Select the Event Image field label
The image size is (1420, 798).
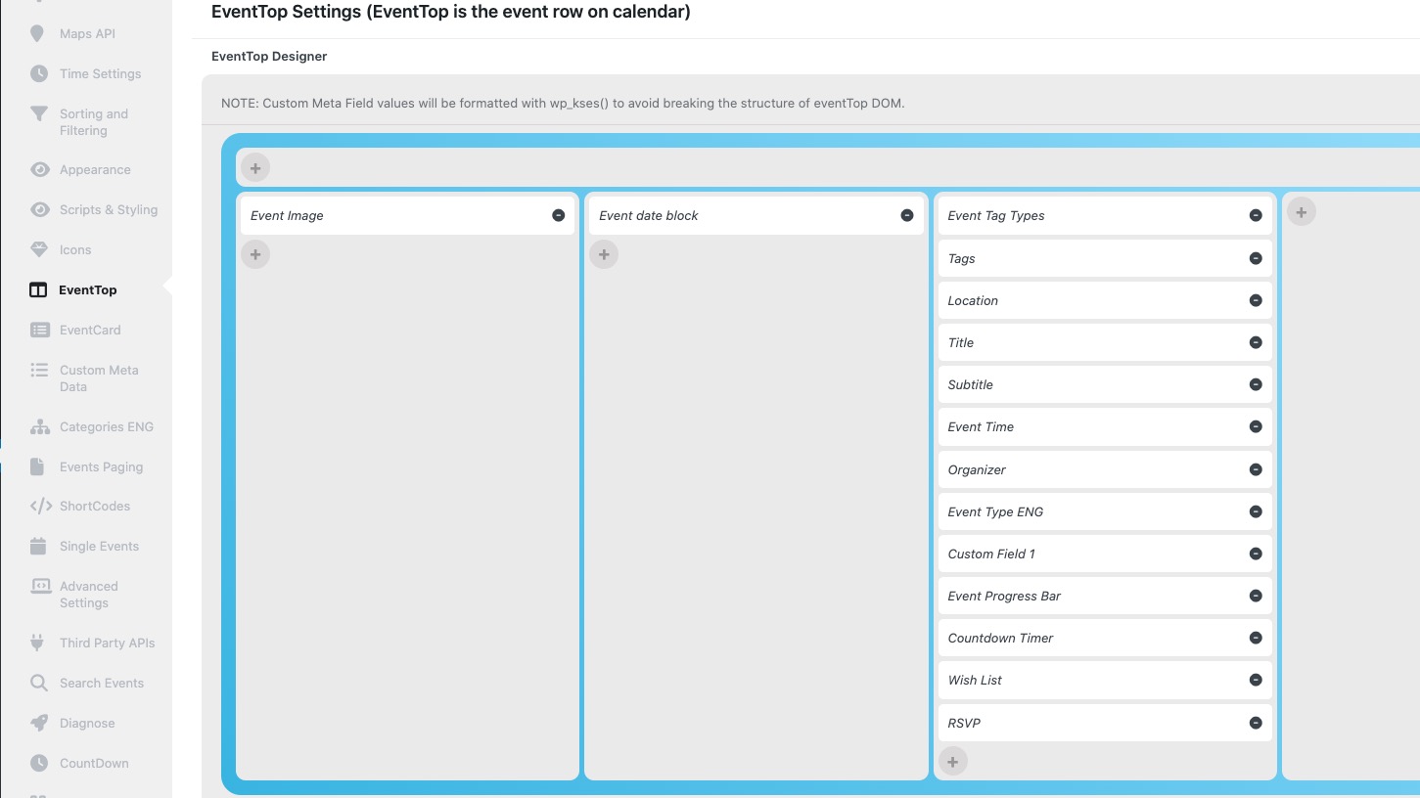[287, 216]
